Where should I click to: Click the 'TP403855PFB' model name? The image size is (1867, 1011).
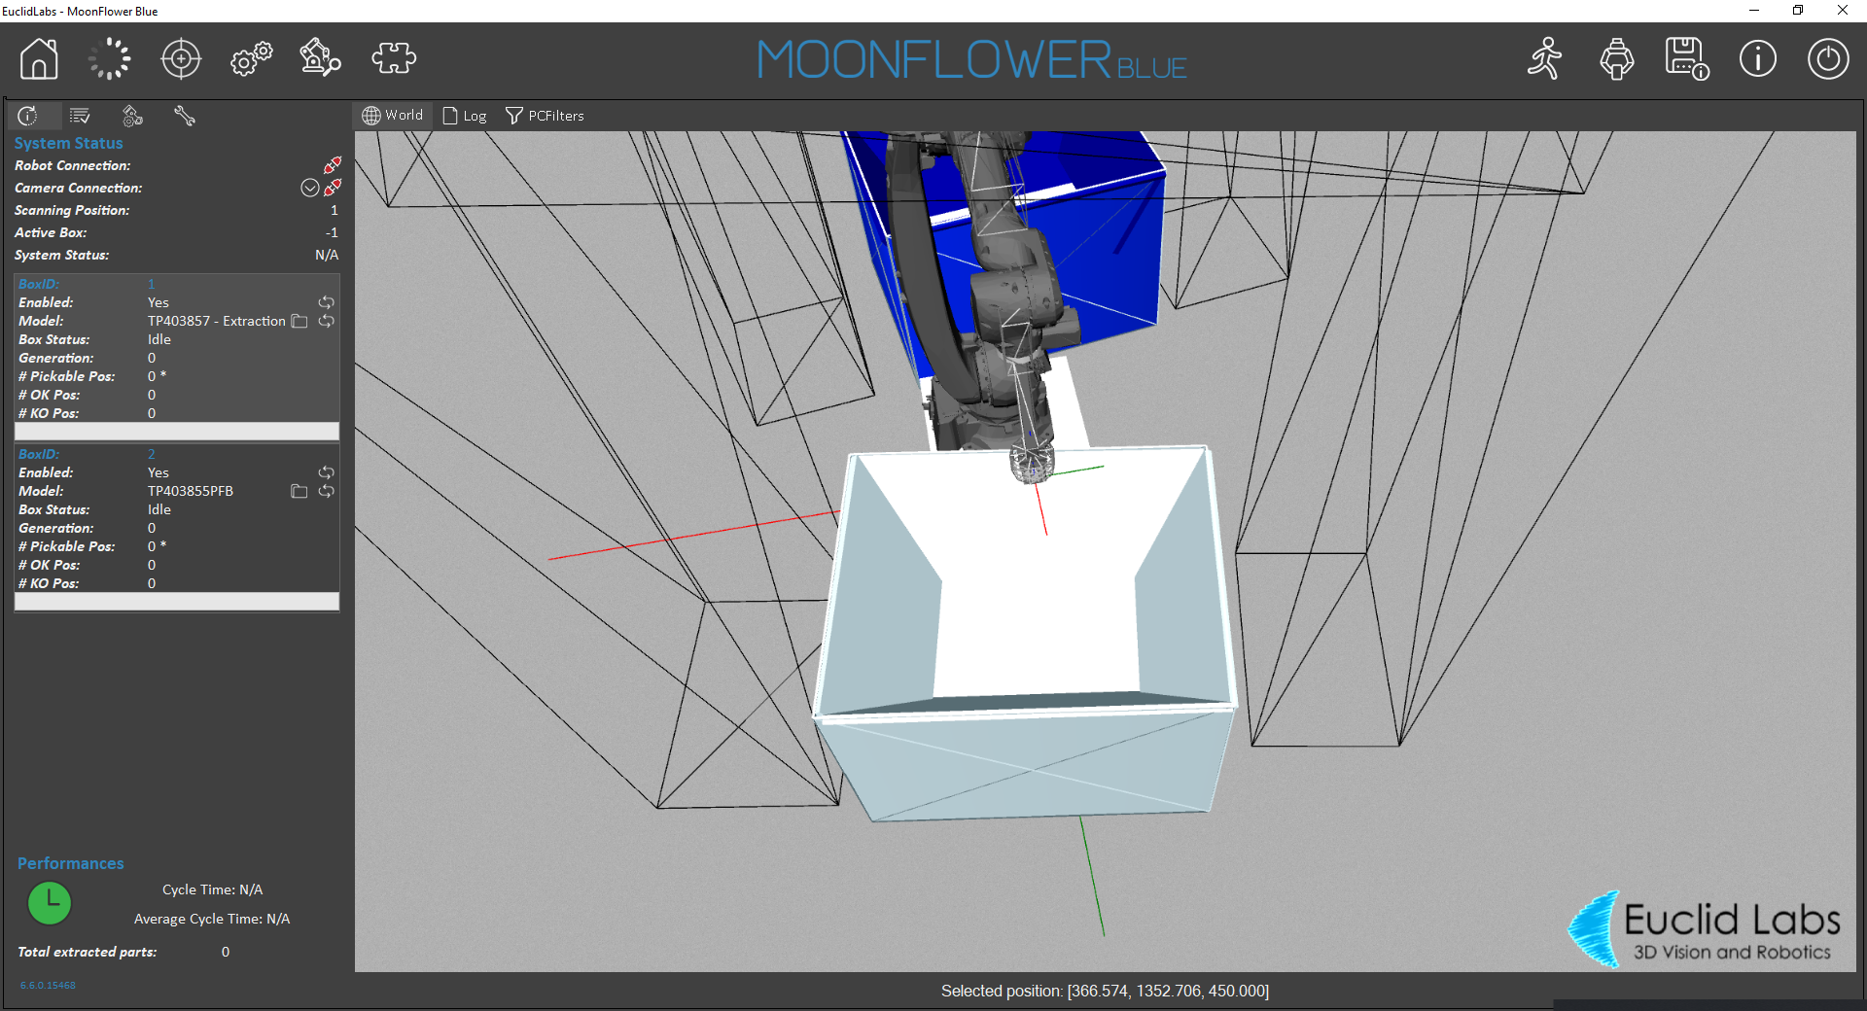click(x=191, y=491)
